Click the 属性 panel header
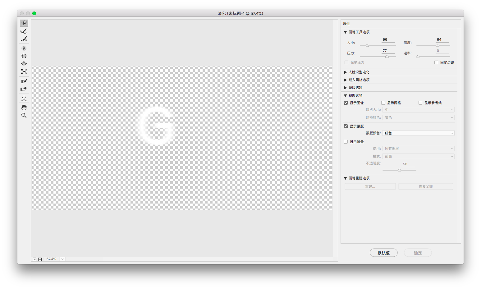 401,24
